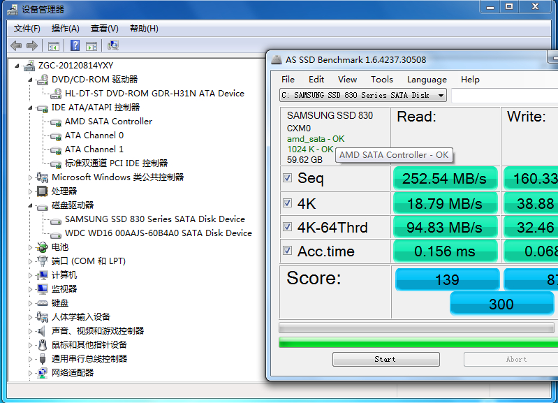The width and height of the screenshot is (558, 403).
Task: Click the ATA Channel 1 device icon
Action: [56, 150]
